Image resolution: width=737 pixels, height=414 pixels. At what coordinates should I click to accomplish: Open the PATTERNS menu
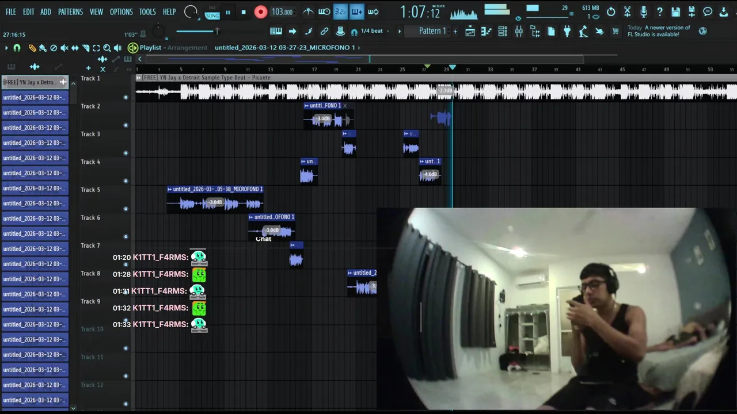pyautogui.click(x=70, y=11)
